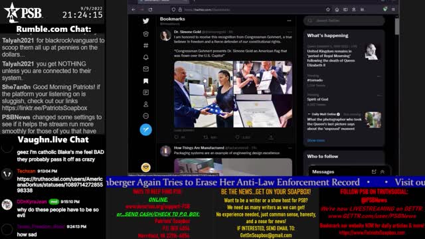Open Daily Mail Online Queen photo story
The image size is (425, 239).
334,124
